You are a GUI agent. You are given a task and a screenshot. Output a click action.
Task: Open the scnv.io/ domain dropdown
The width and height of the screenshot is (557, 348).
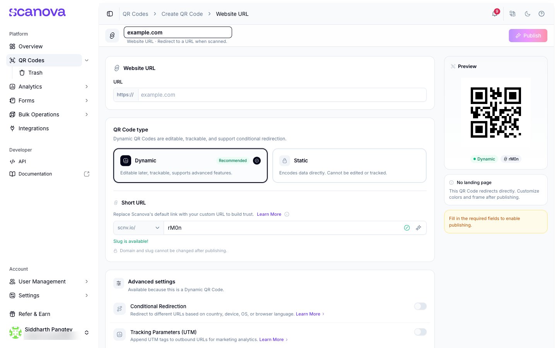pos(138,228)
